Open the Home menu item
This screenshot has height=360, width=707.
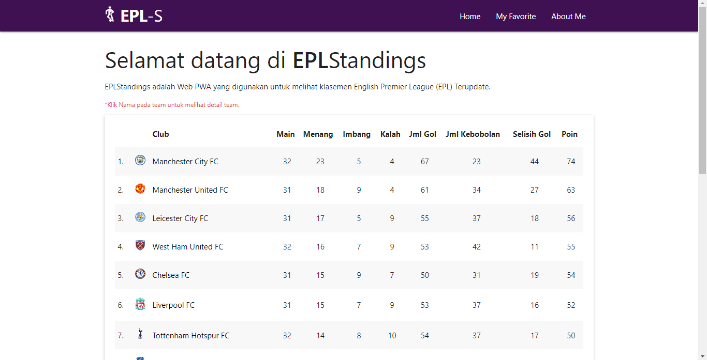pos(470,16)
